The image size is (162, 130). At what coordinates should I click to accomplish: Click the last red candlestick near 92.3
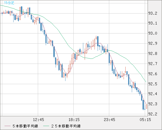pyautogui.click(x=146, y=107)
